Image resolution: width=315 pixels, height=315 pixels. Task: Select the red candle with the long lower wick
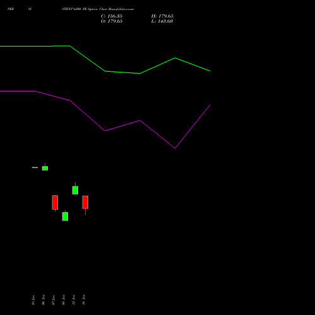tap(85, 202)
